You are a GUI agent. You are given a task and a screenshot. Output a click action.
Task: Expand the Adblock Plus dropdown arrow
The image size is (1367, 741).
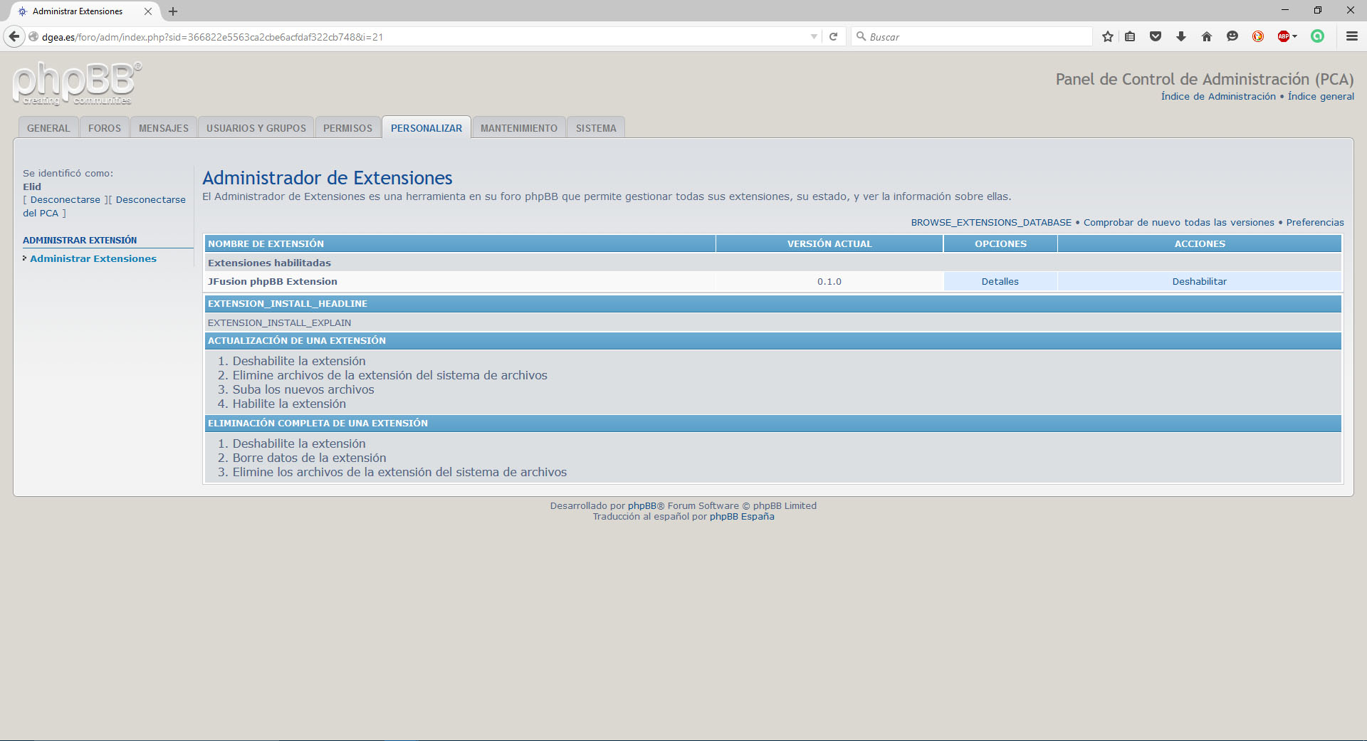[x=1295, y=36]
